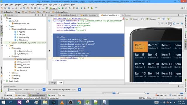Click the Attach debugger icon
This screenshot has width=187, height=105.
70,8
